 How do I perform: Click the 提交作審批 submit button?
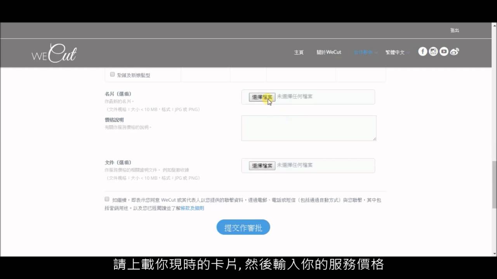click(x=243, y=227)
